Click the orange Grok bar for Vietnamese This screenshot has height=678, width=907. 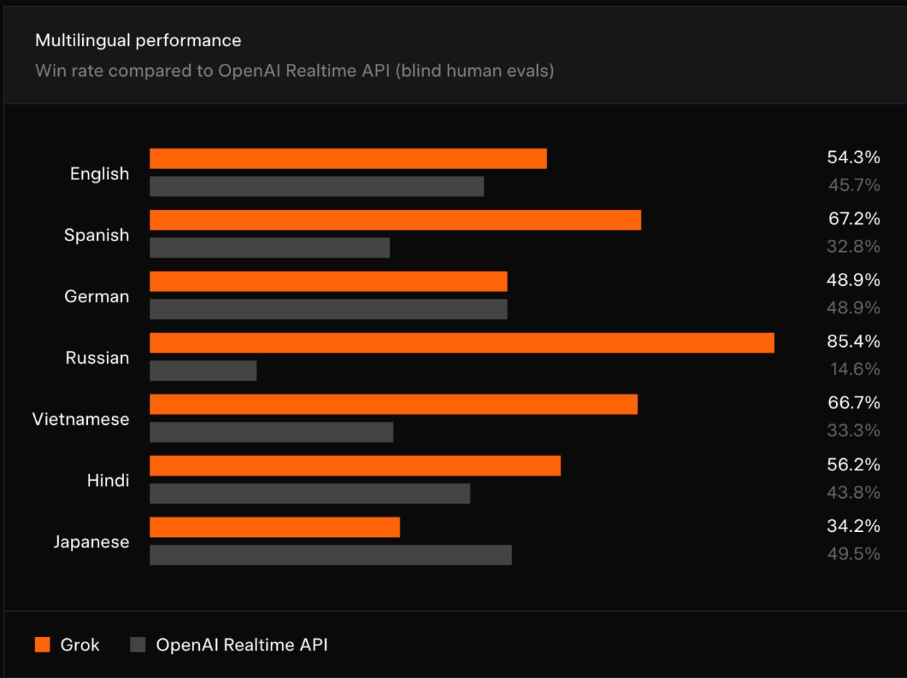point(393,405)
